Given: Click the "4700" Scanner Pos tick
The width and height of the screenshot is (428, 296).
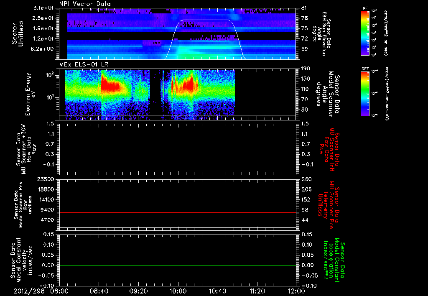Looking at the screenshot, I should [x=47, y=220].
